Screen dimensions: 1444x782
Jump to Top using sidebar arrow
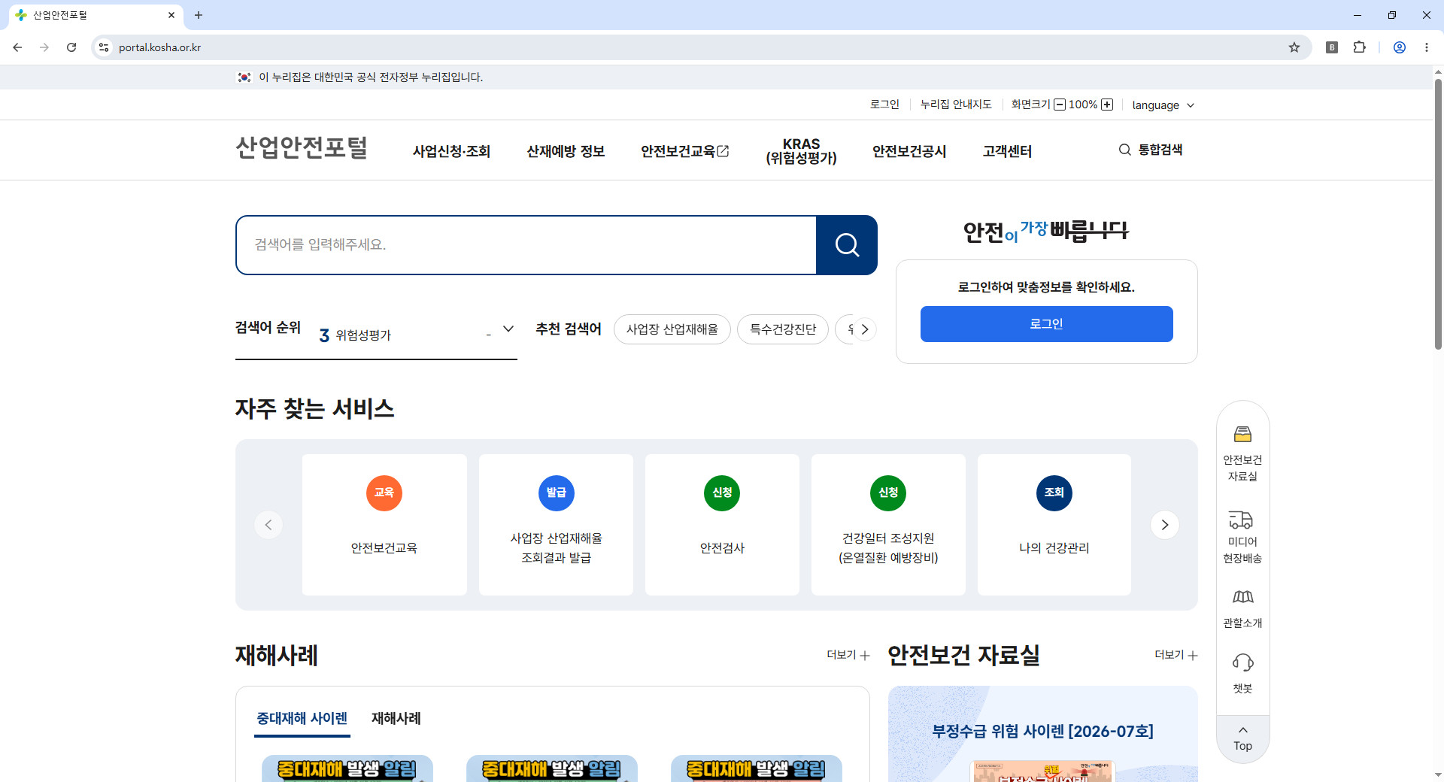1242,738
